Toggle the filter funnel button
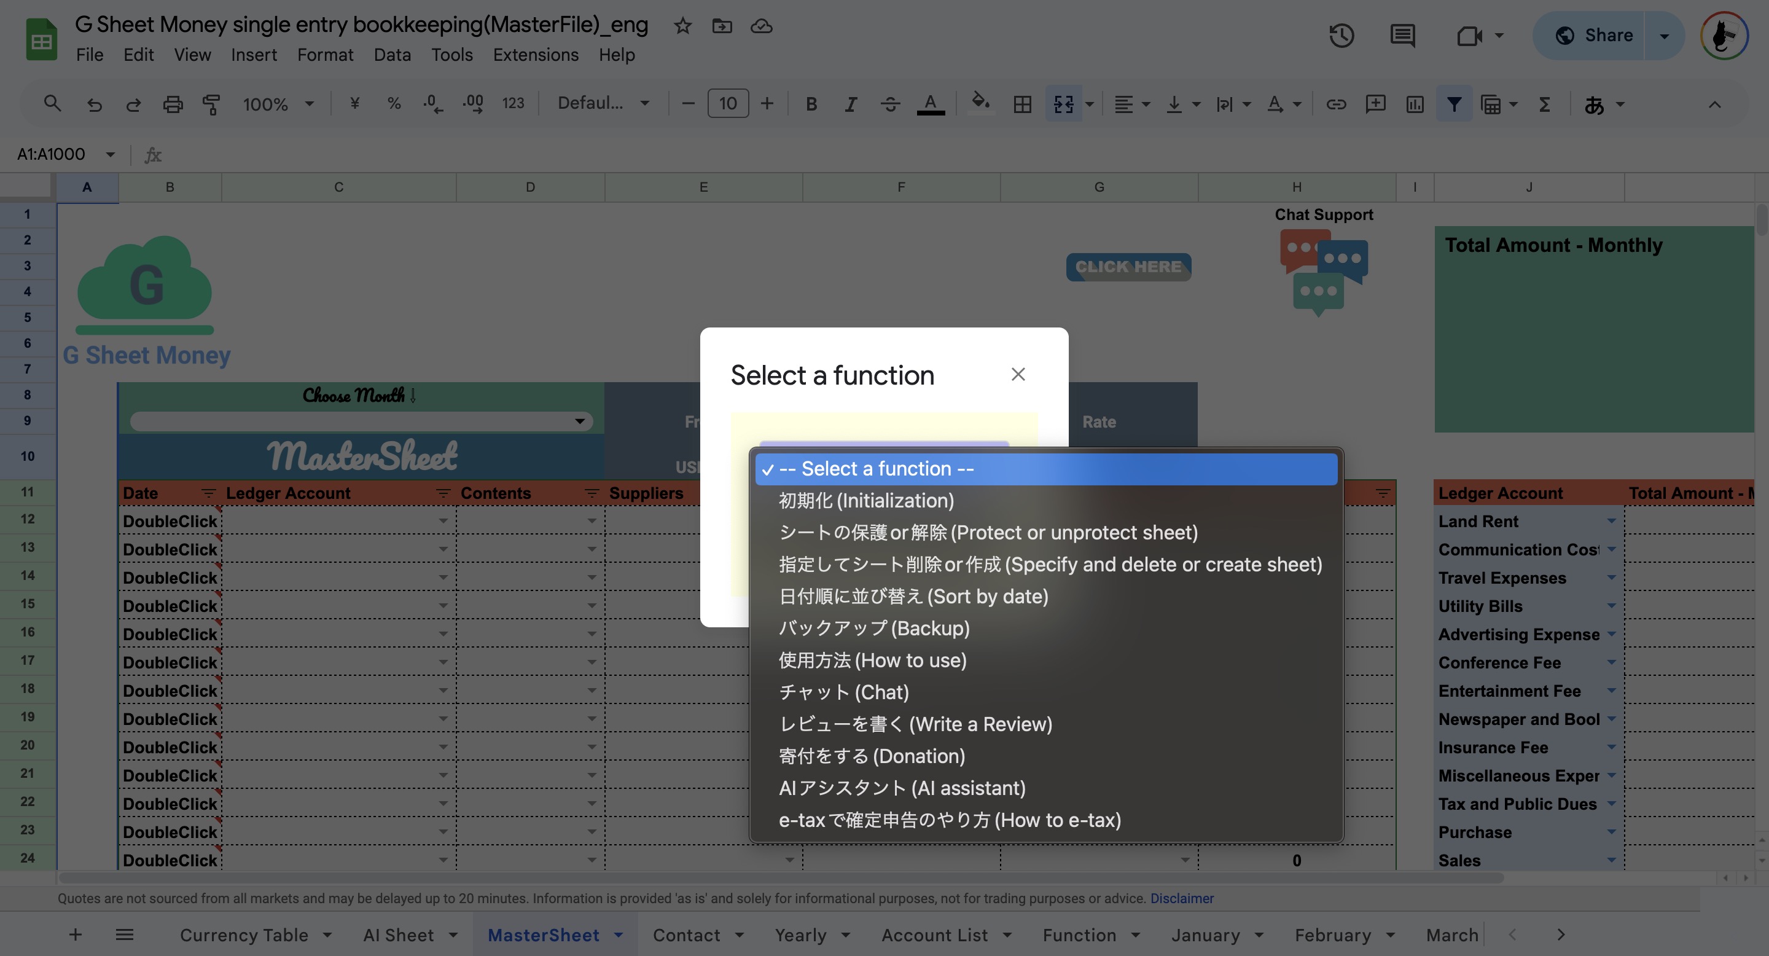The height and width of the screenshot is (956, 1769). (1454, 104)
